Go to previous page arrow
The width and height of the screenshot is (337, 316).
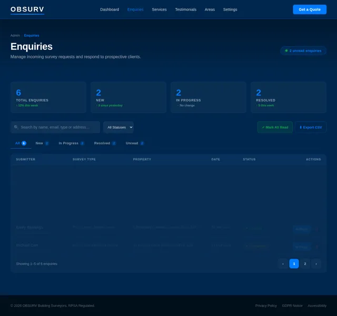tap(283, 264)
